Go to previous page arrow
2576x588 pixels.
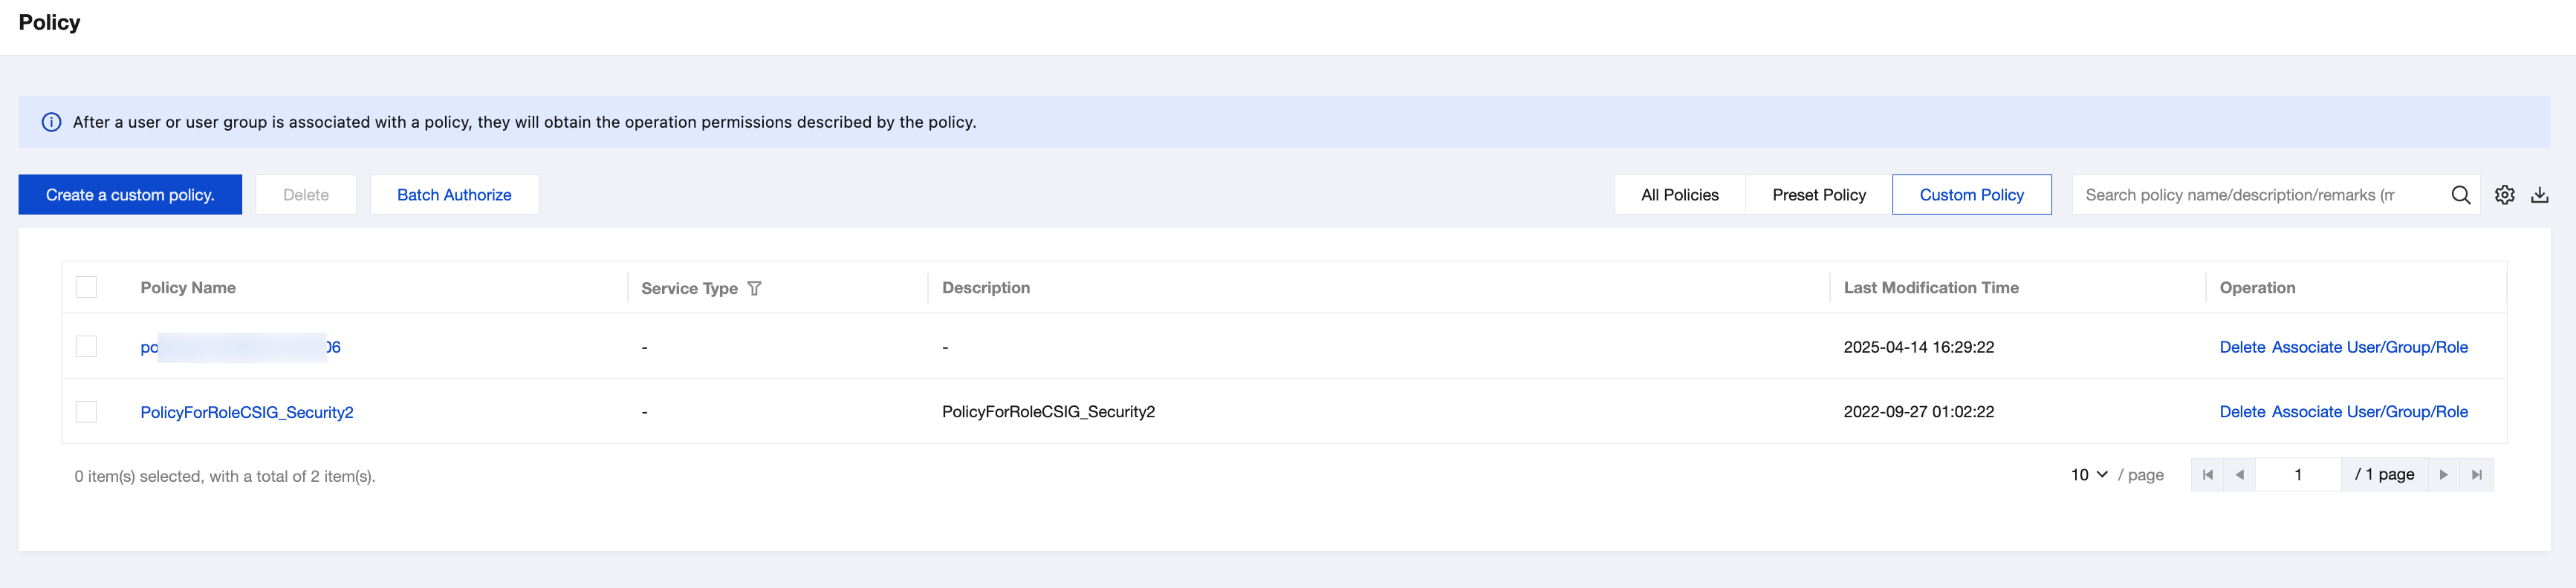(2239, 475)
